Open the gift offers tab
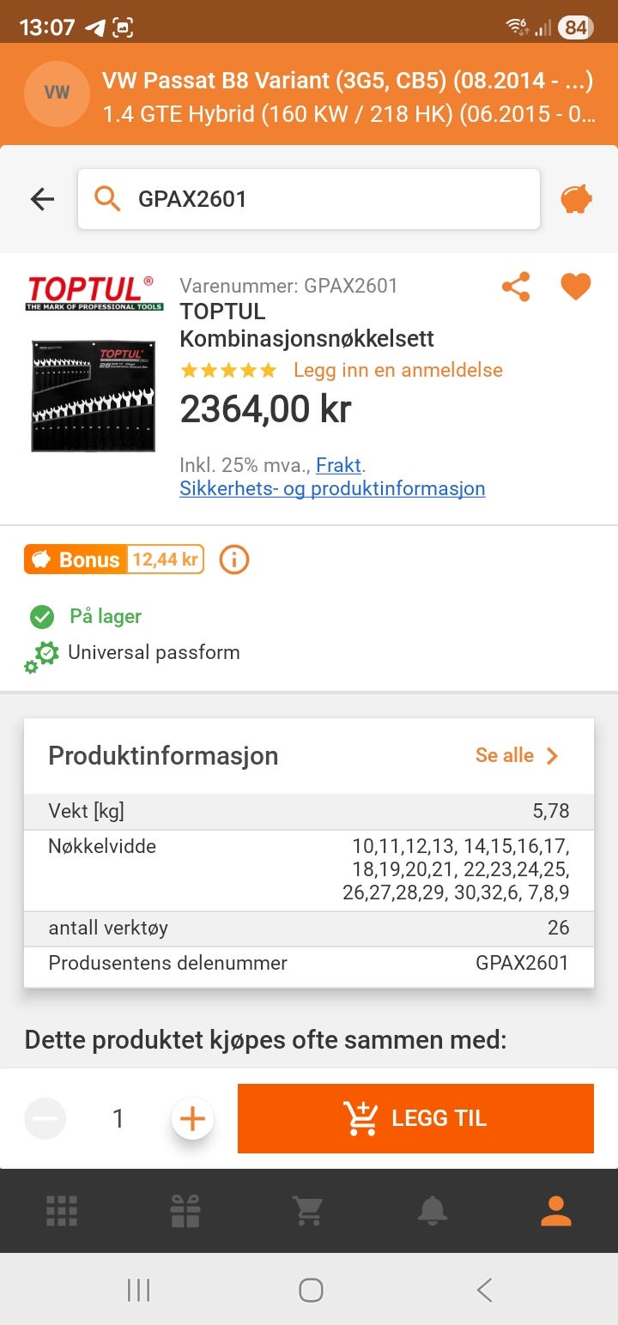 (185, 1210)
